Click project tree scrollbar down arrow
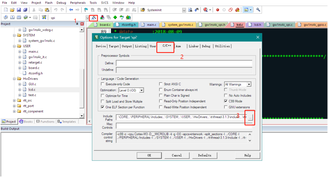 click(82, 116)
